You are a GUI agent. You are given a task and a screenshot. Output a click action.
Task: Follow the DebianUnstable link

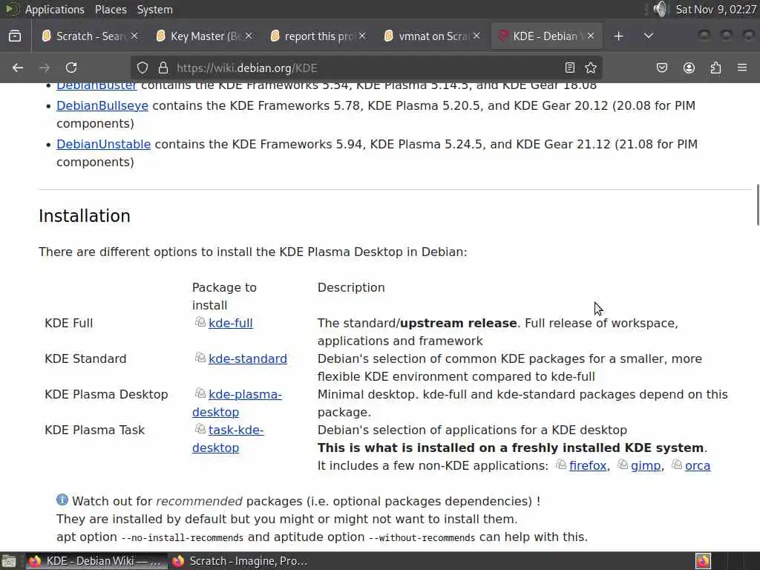104,145
